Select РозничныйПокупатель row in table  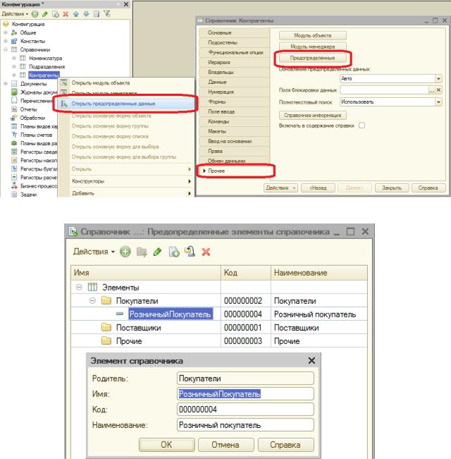coord(219,314)
